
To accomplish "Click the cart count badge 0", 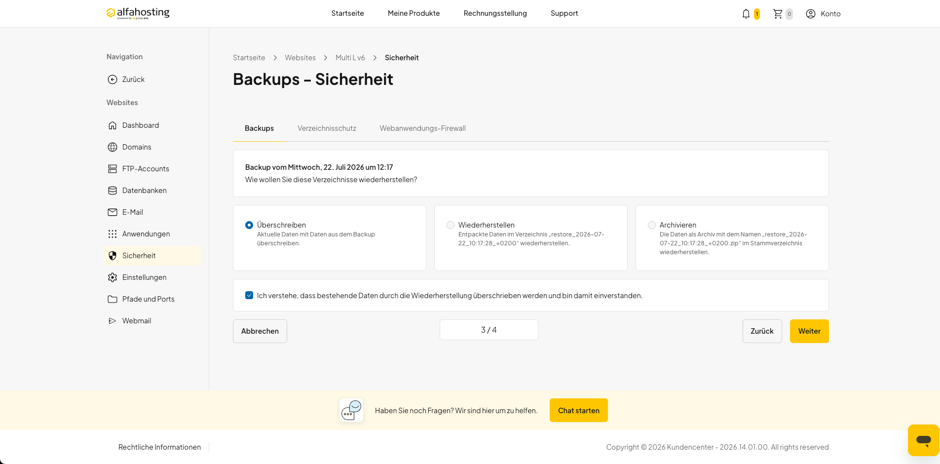I will [x=789, y=14].
